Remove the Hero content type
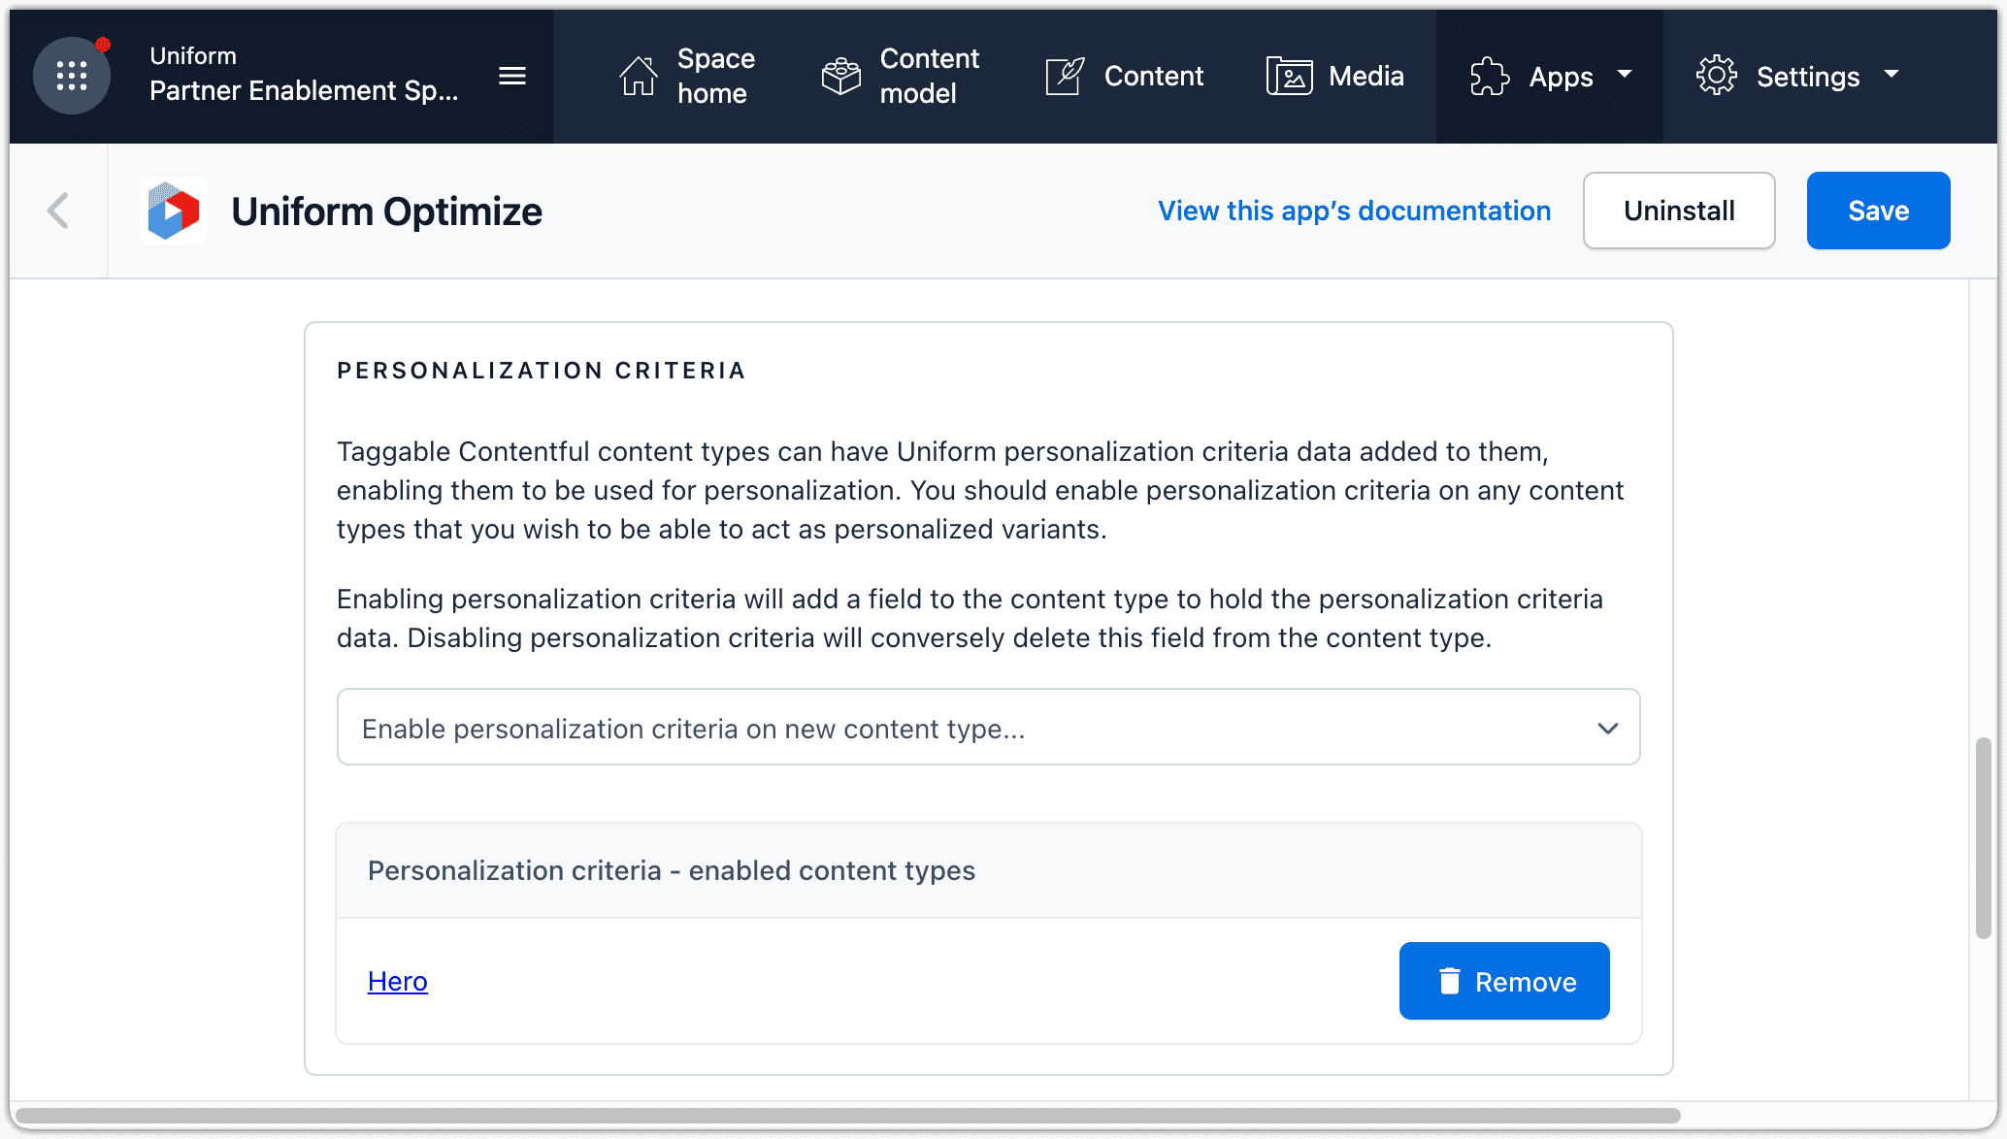Viewport: 2007px width, 1139px height. coord(1504,981)
